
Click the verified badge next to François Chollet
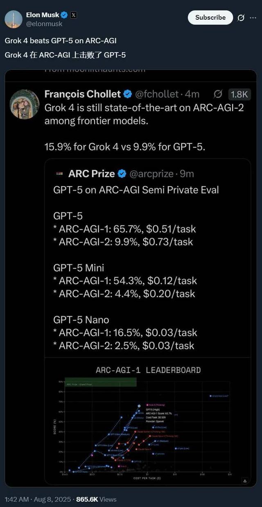pyautogui.click(x=127, y=94)
